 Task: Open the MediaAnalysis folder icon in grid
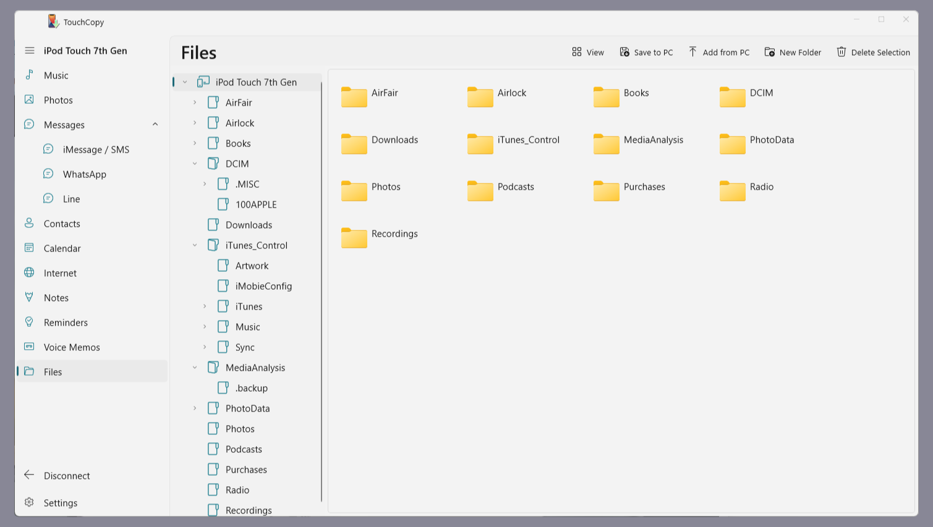click(607, 143)
